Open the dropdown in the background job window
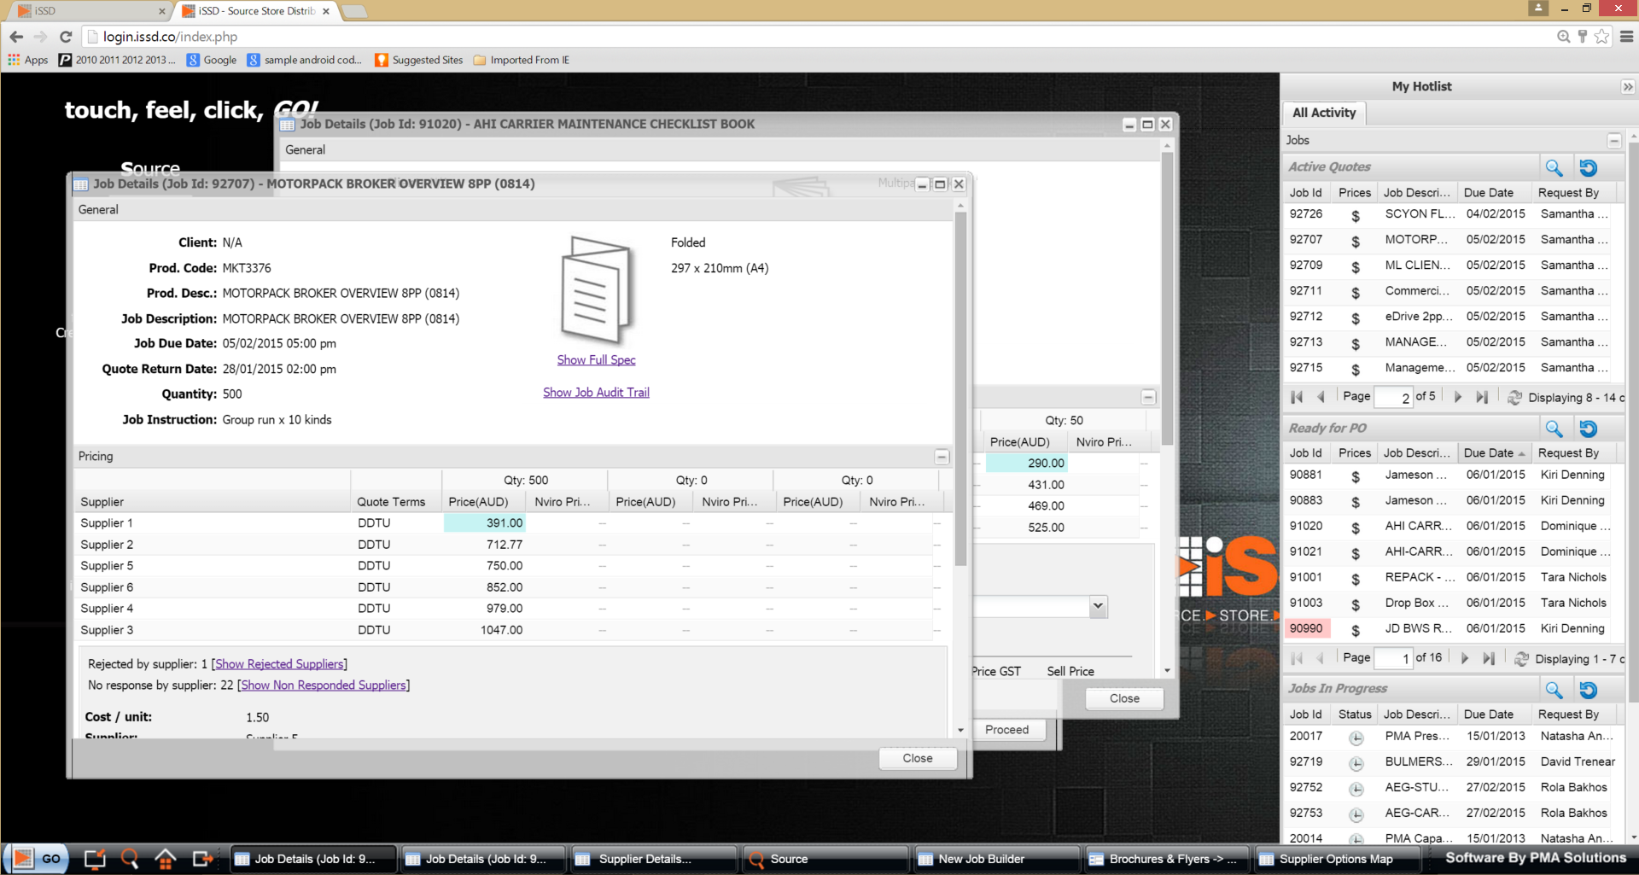The width and height of the screenshot is (1639, 875). pos(1098,606)
